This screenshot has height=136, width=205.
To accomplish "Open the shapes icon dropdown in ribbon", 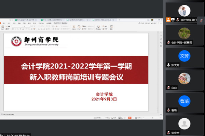I will 79,27.
